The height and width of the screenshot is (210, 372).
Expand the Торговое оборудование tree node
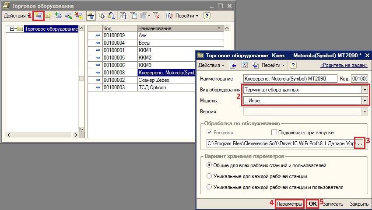(12, 29)
